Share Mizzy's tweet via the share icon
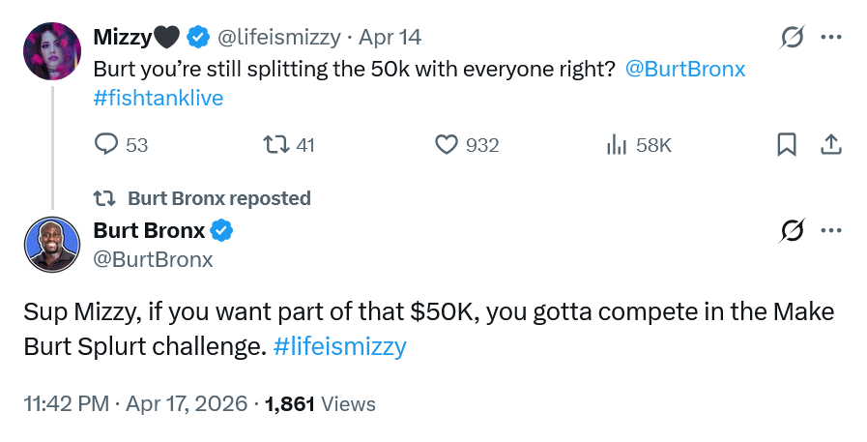Image resolution: width=867 pixels, height=442 pixels. (x=830, y=145)
